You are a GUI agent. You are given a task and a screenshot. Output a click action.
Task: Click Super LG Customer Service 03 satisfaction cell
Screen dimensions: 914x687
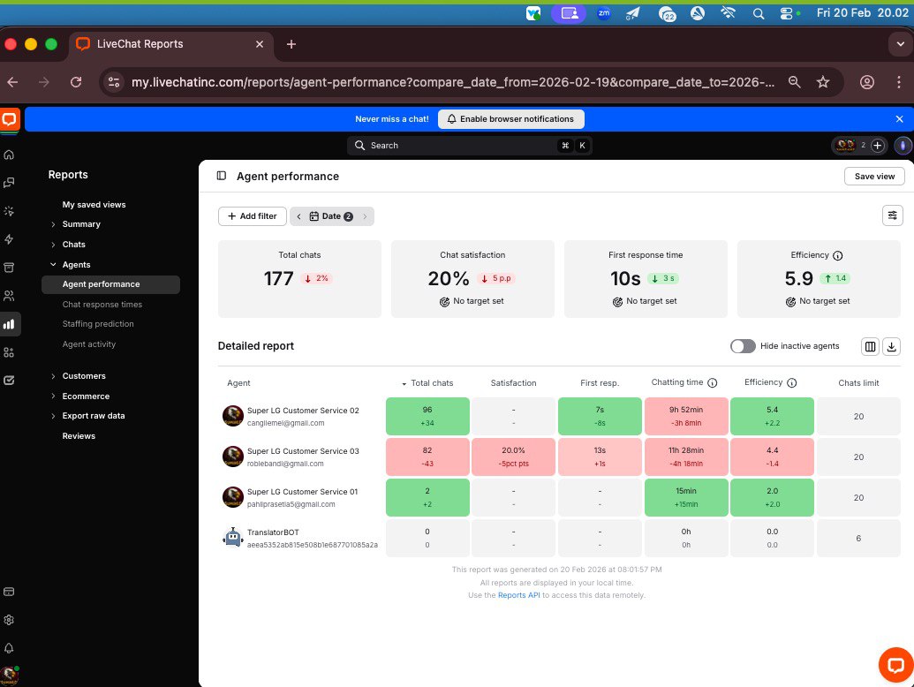pyautogui.click(x=513, y=457)
